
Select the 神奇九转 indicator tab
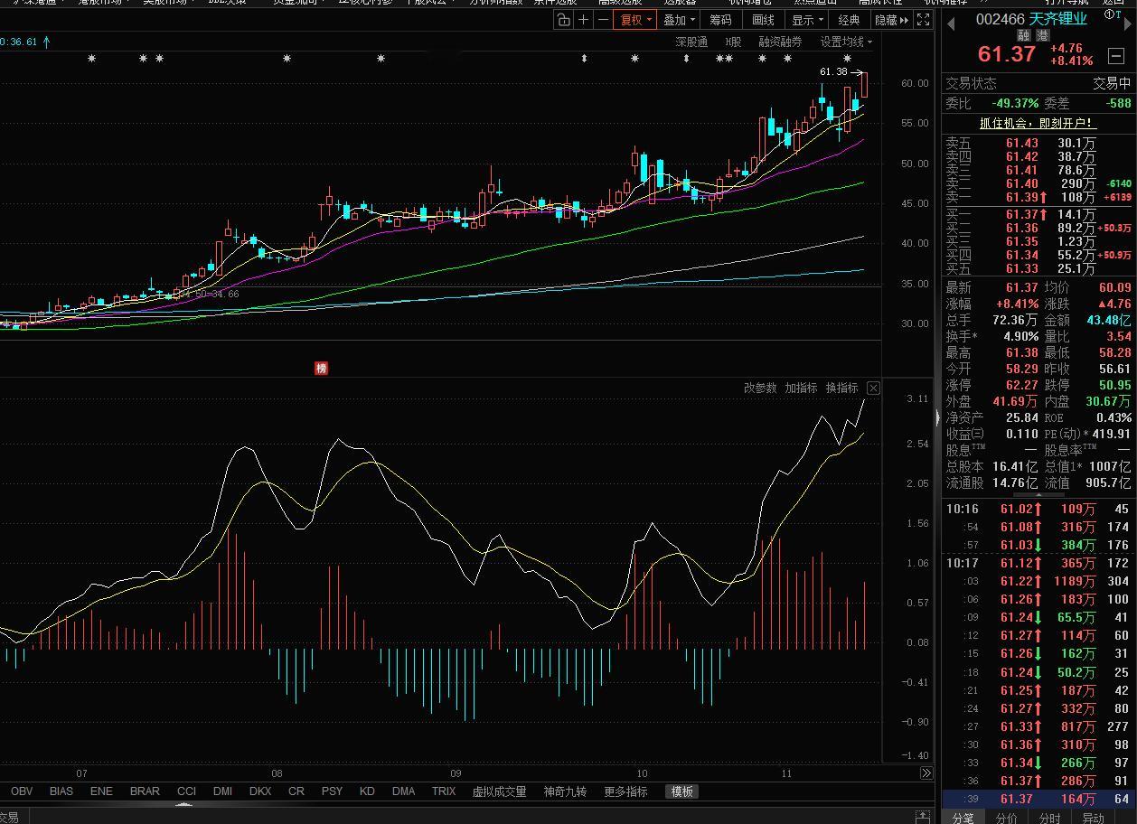point(565,791)
